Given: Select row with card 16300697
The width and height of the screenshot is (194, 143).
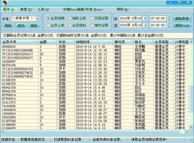Looking at the screenshot, I should (x=95, y=62).
